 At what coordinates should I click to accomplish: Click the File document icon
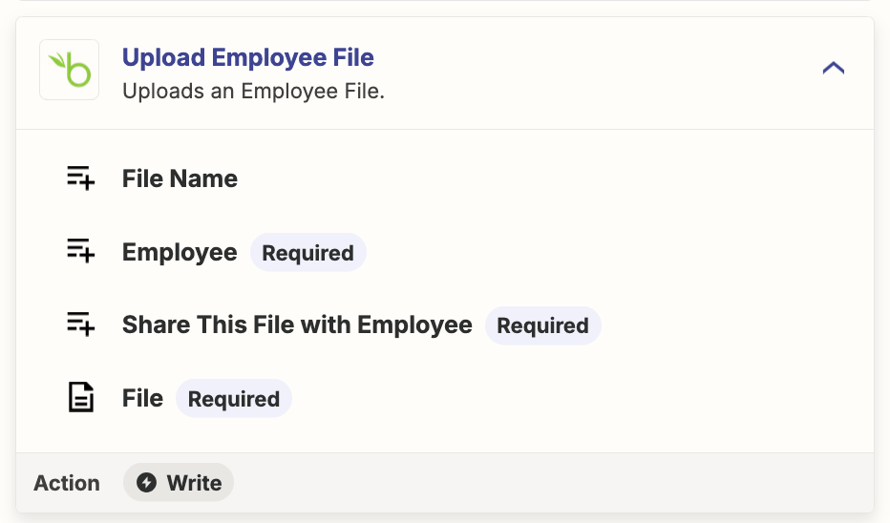click(80, 397)
